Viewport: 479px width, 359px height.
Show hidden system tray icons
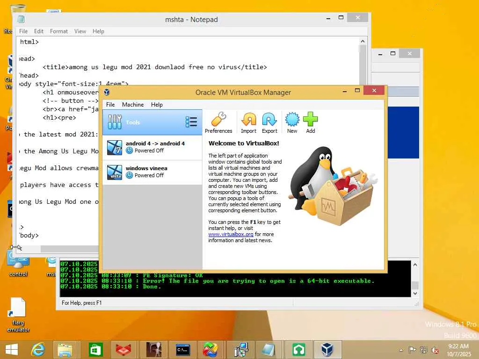tap(401, 350)
